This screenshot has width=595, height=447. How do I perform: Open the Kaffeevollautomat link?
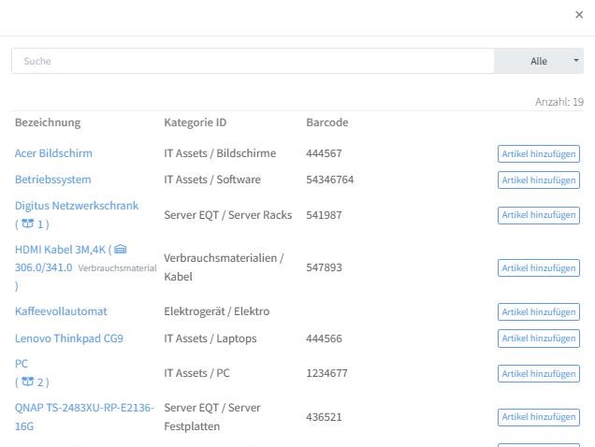coord(61,311)
